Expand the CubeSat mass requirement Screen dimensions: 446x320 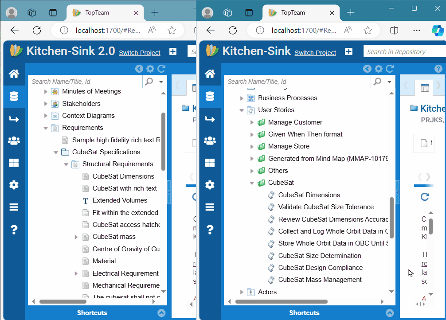(76, 237)
